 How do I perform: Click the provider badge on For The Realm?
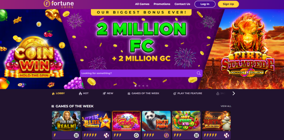[76, 135]
